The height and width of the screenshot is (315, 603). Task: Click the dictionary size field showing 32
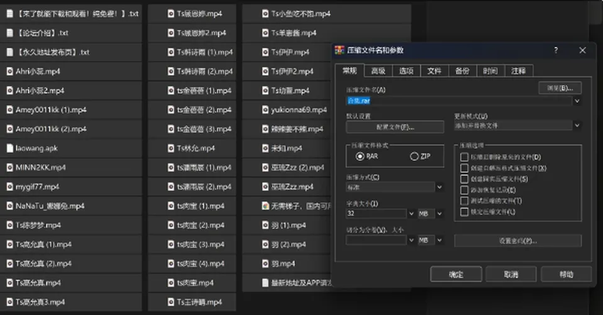point(376,213)
